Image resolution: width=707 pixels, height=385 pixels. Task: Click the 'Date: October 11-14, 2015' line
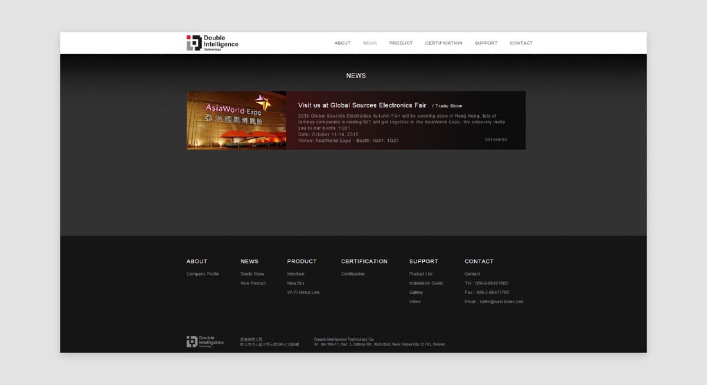pyautogui.click(x=328, y=135)
